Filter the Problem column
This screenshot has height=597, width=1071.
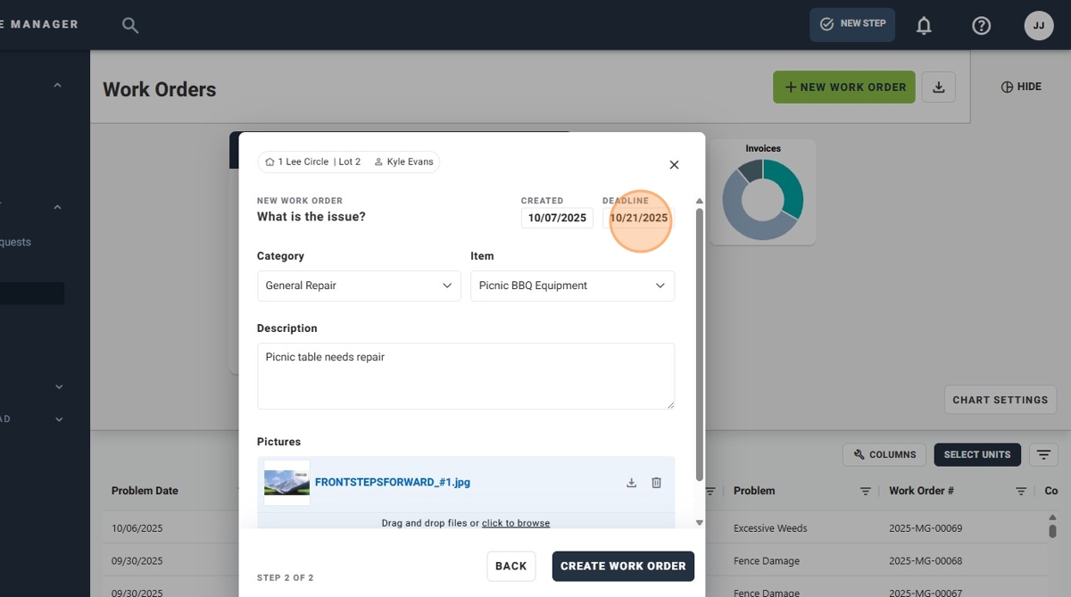[x=865, y=491]
